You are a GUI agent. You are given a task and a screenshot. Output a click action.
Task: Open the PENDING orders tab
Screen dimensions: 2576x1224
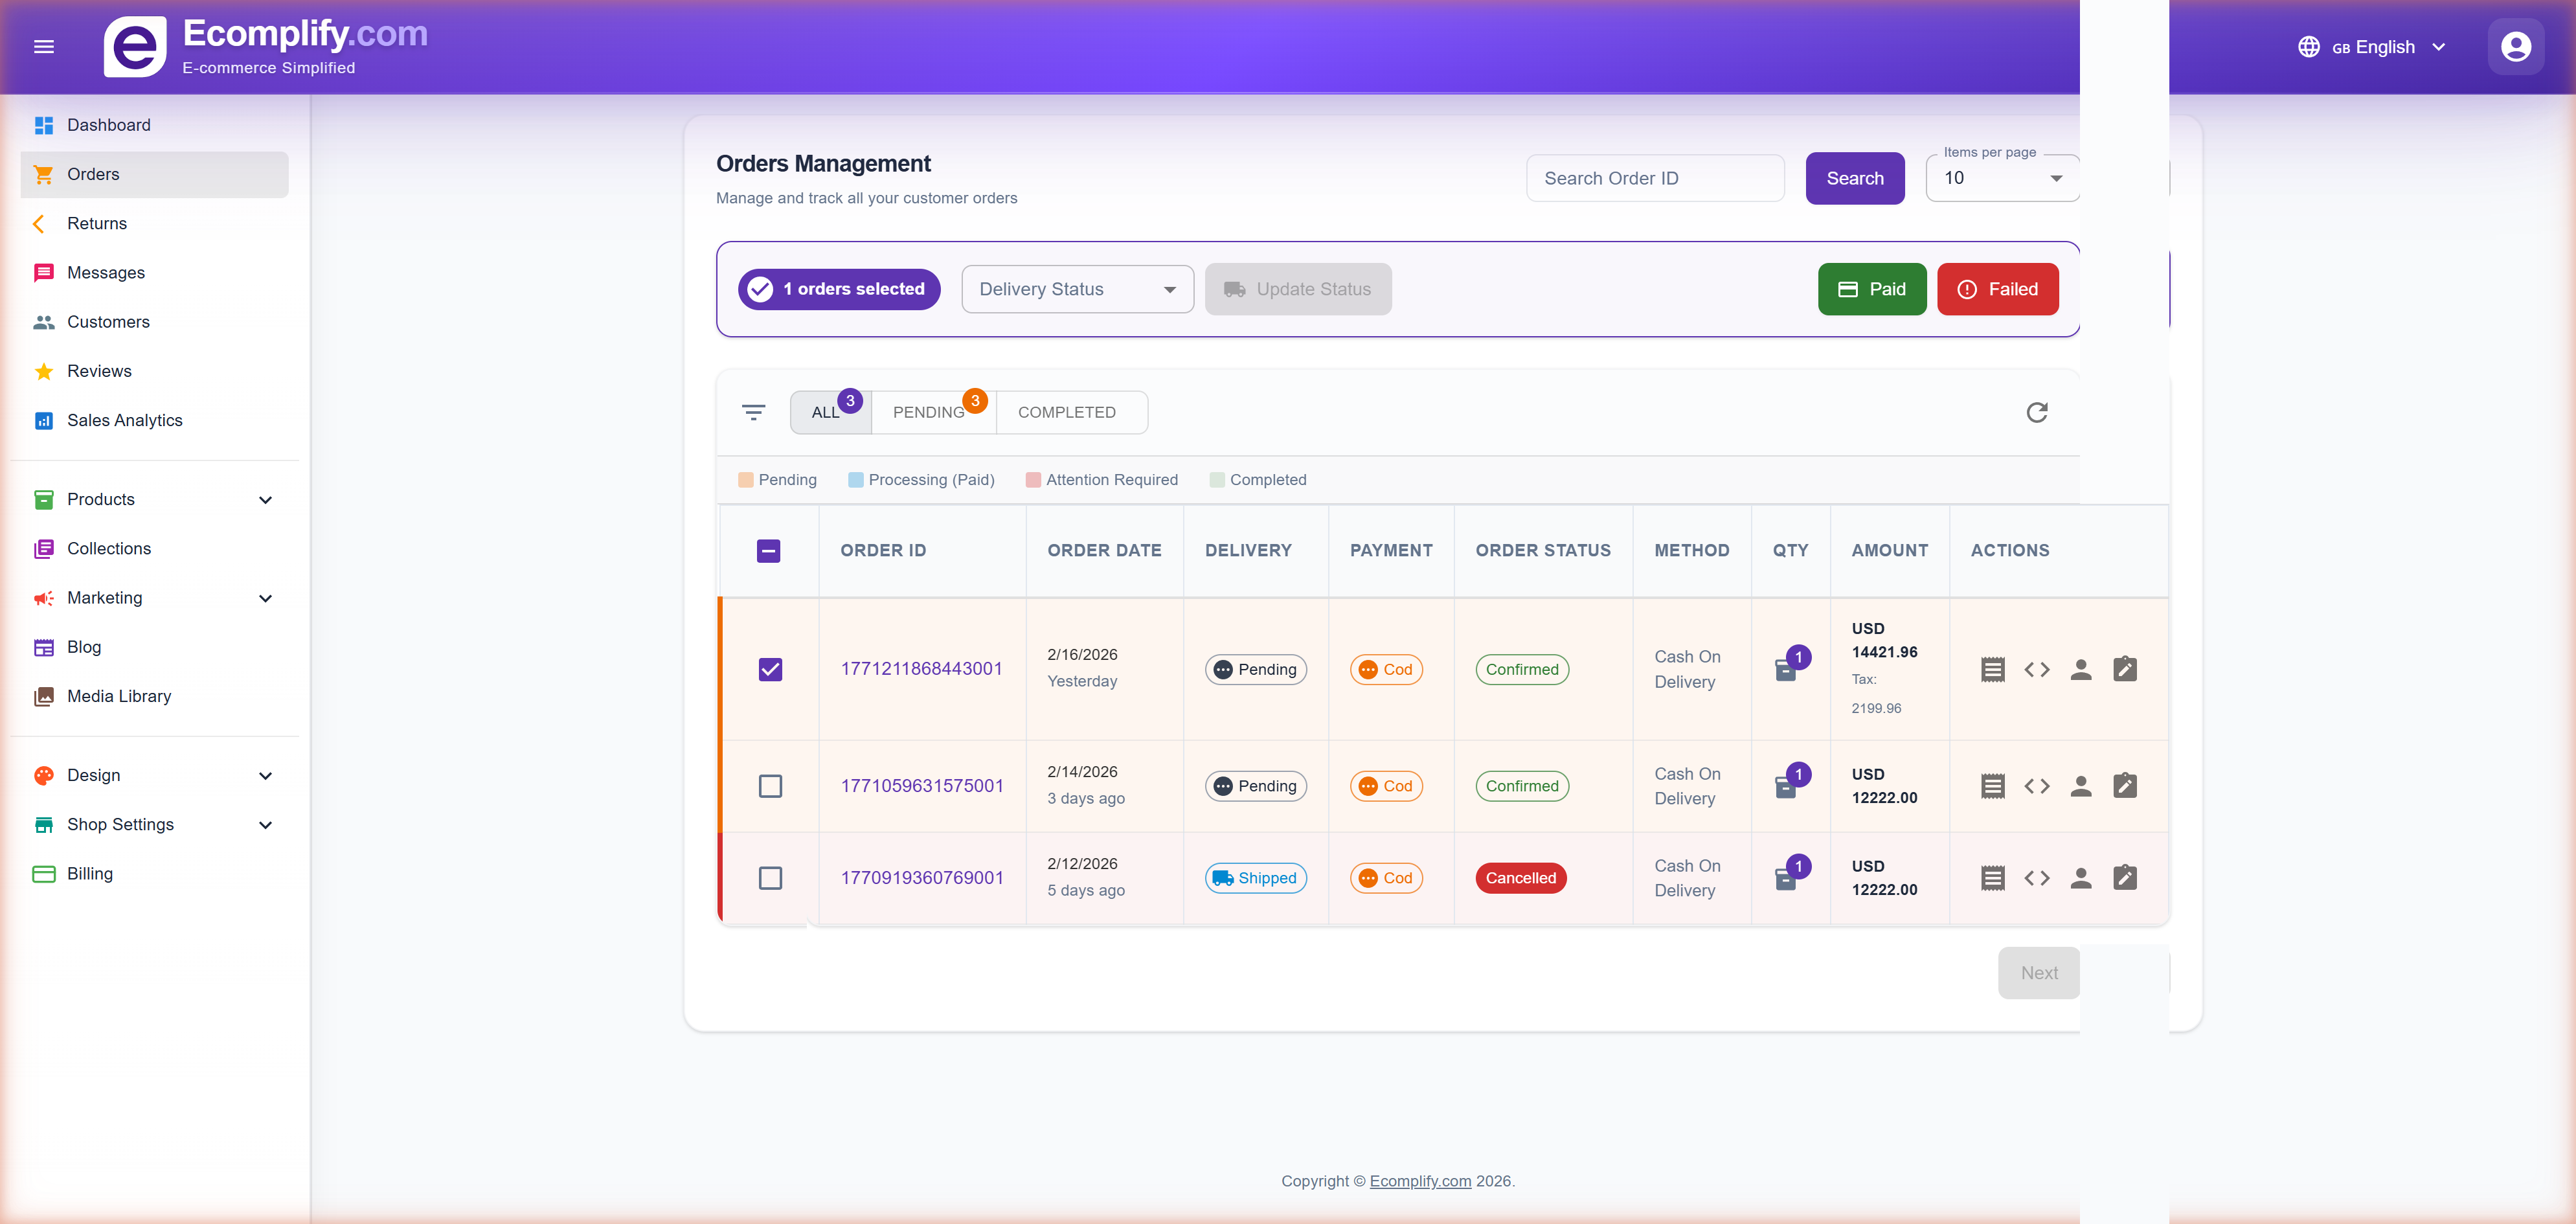[929, 412]
